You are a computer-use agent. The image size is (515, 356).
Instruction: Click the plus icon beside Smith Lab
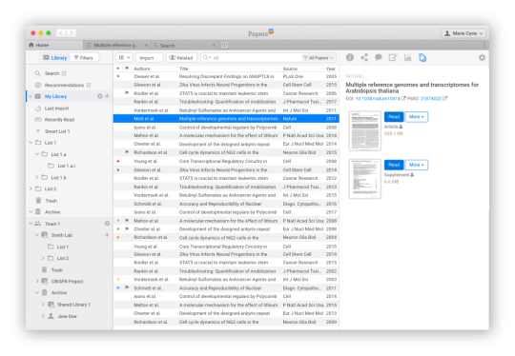(x=107, y=235)
